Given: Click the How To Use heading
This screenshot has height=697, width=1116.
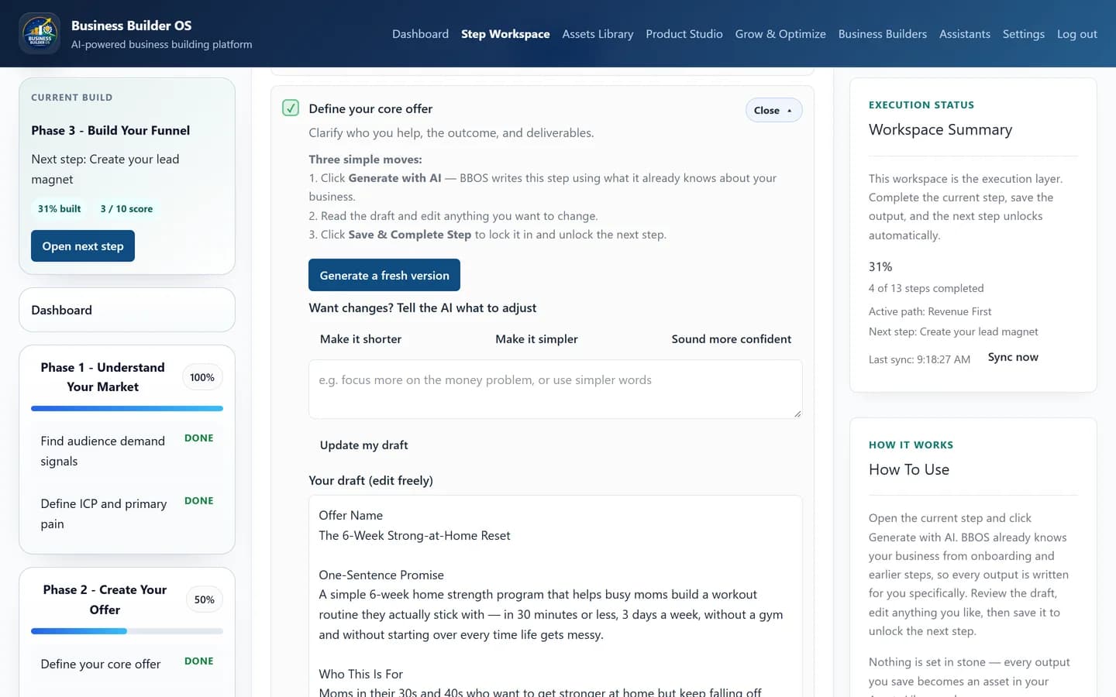Looking at the screenshot, I should coord(909,469).
